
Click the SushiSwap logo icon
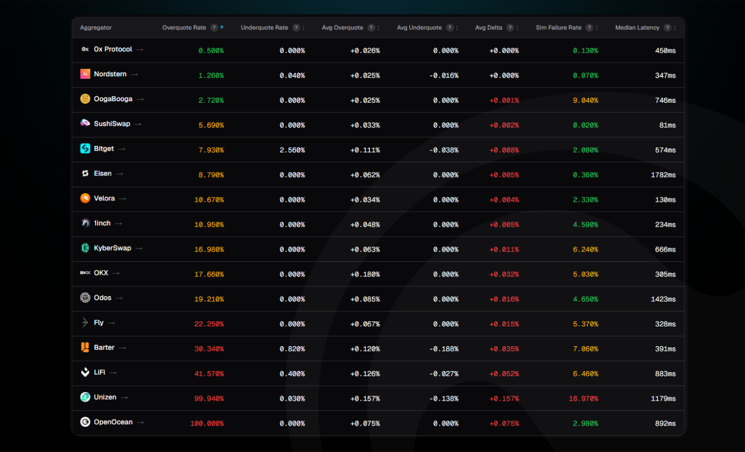pyautogui.click(x=85, y=124)
